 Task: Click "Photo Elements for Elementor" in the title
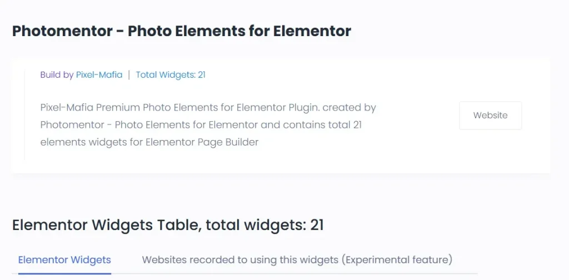tap(239, 31)
